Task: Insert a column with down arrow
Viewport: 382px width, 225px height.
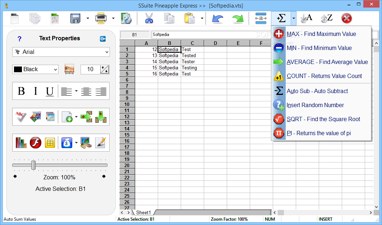Action: (x=101, y=117)
